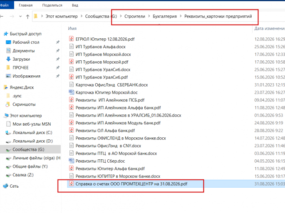
Task: Navigate to Строители breadcrumb
Action: point(135,16)
